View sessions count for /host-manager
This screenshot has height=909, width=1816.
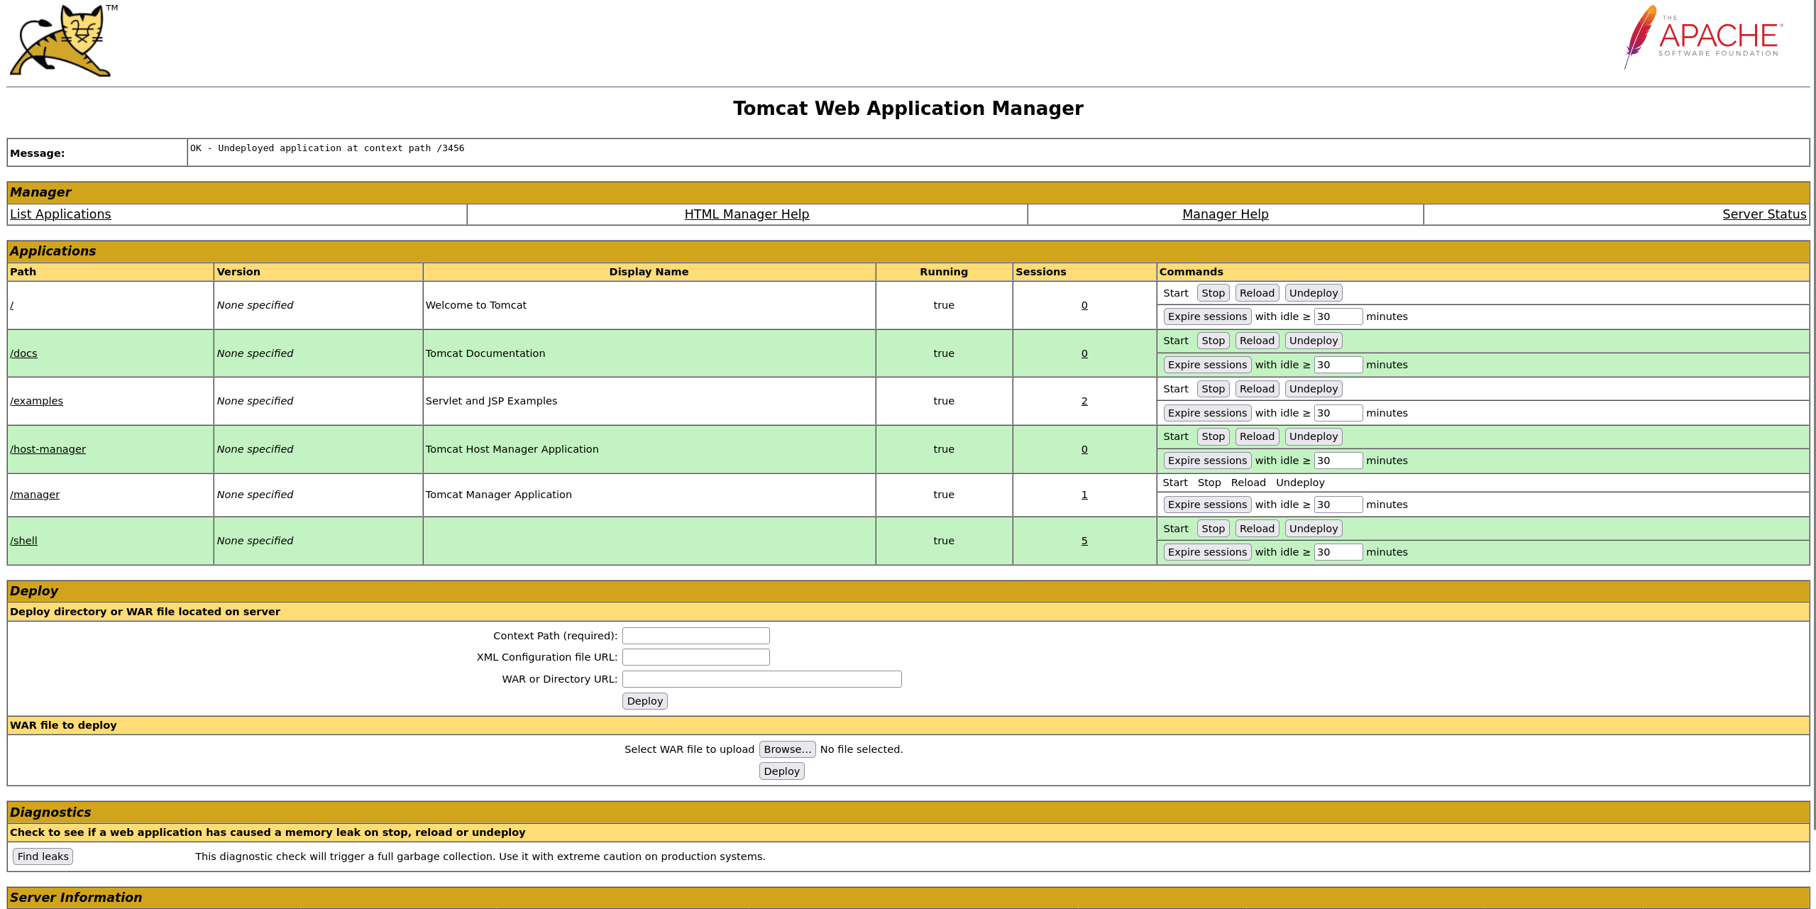(x=1084, y=449)
